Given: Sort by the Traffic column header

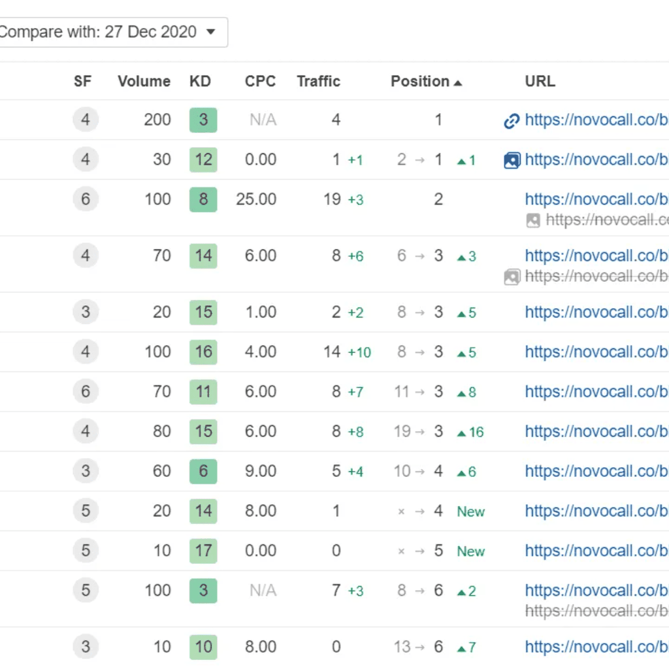Looking at the screenshot, I should [318, 82].
